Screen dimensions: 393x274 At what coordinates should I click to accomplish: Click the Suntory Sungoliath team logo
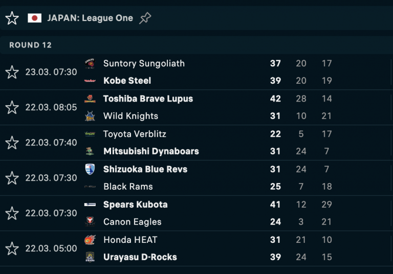90,63
